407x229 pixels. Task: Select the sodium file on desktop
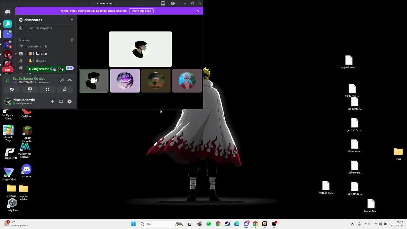coord(355,167)
